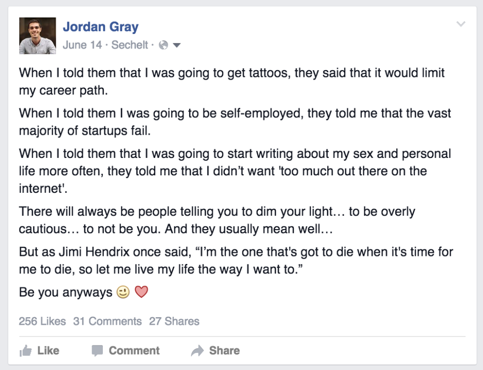Open the Sechelt location link
The width and height of the screenshot is (483, 370).
130,45
